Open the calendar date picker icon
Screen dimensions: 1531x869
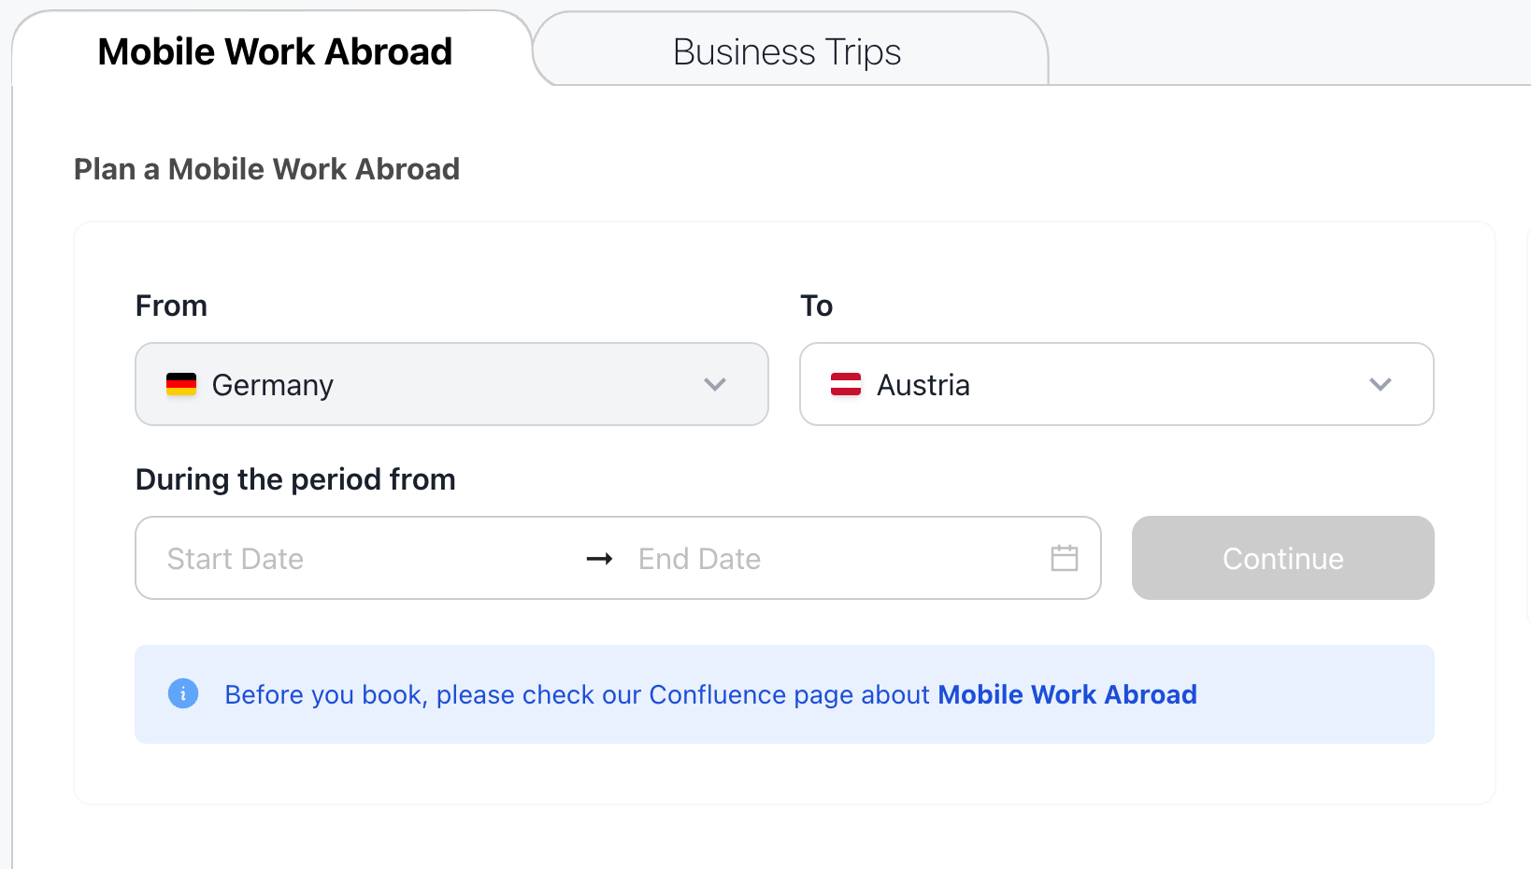click(1065, 558)
